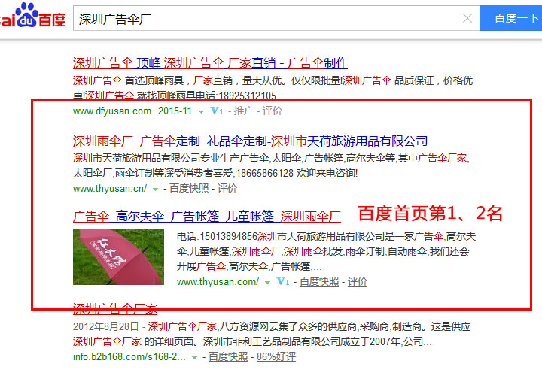Open 百度快照 for info.b2b168.com result

coord(228,356)
